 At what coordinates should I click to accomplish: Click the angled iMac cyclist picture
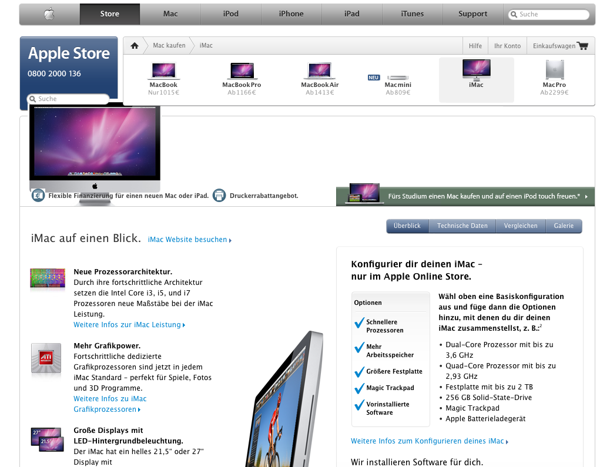[x=285, y=399]
